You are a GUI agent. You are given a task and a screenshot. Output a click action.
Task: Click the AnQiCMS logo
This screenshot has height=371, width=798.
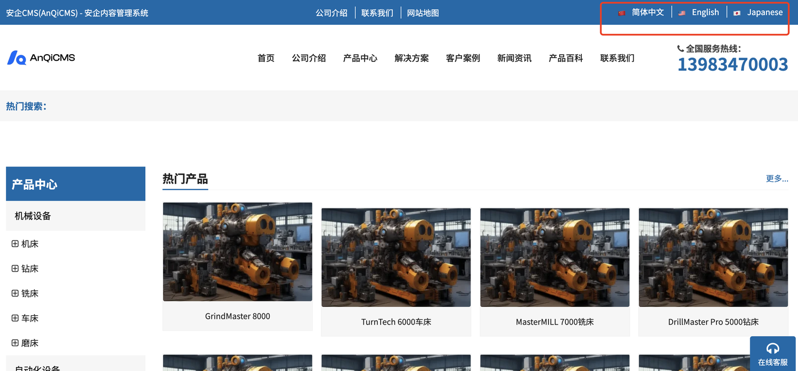coord(41,58)
